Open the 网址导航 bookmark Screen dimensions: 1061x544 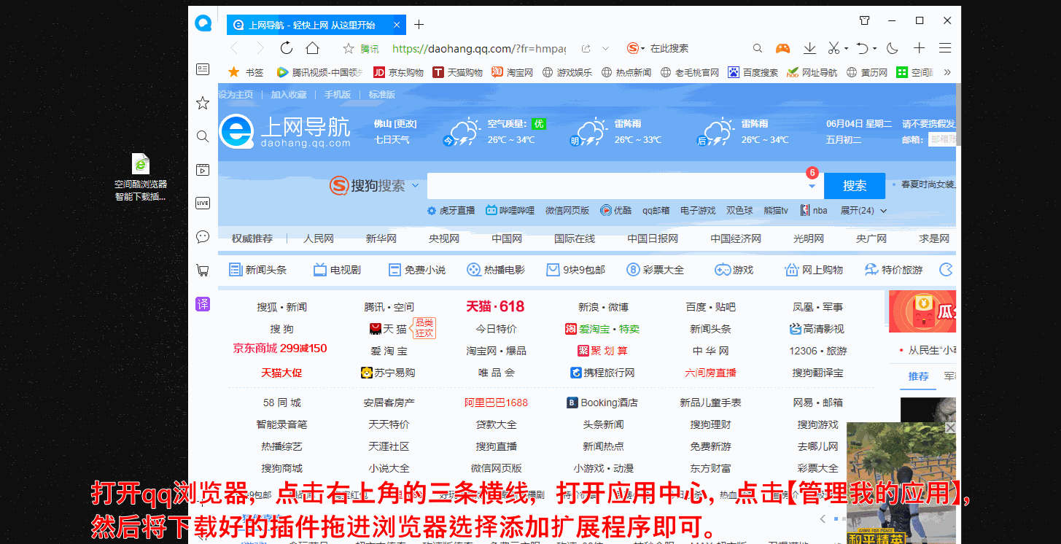812,72
